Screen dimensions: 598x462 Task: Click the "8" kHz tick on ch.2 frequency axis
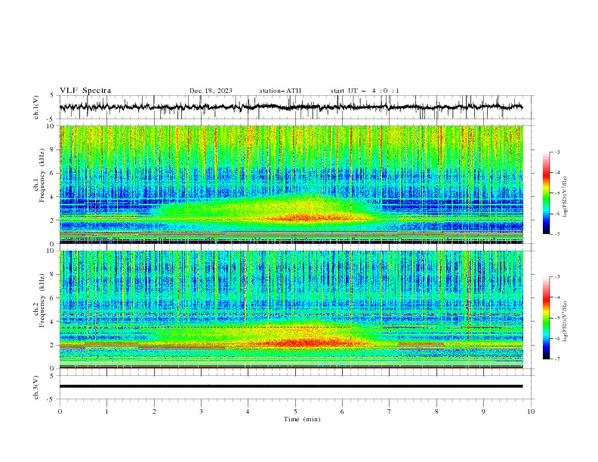point(53,275)
